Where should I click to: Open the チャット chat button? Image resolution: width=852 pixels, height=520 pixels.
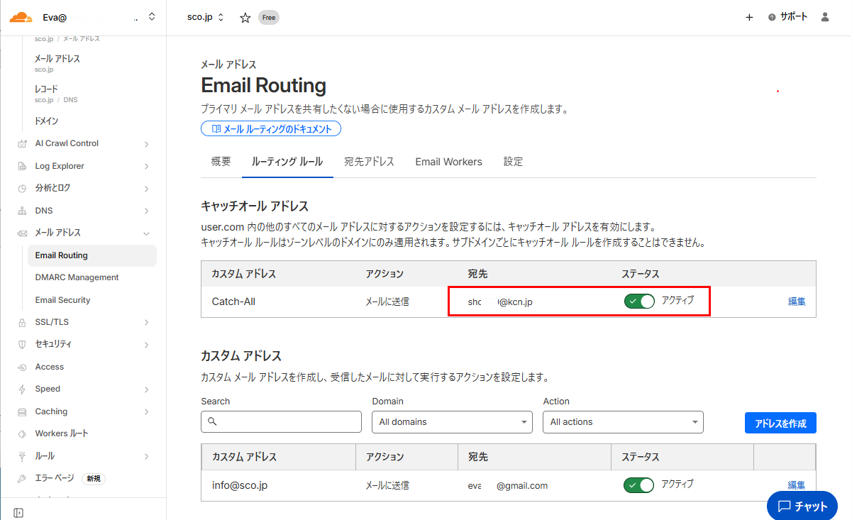coord(802,506)
